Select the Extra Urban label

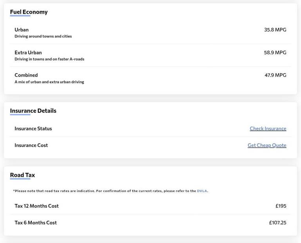click(28, 52)
